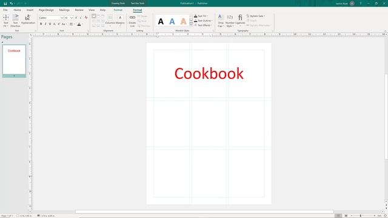
Task: Collapse the ribbon with the chevron
Action: coord(385,31)
